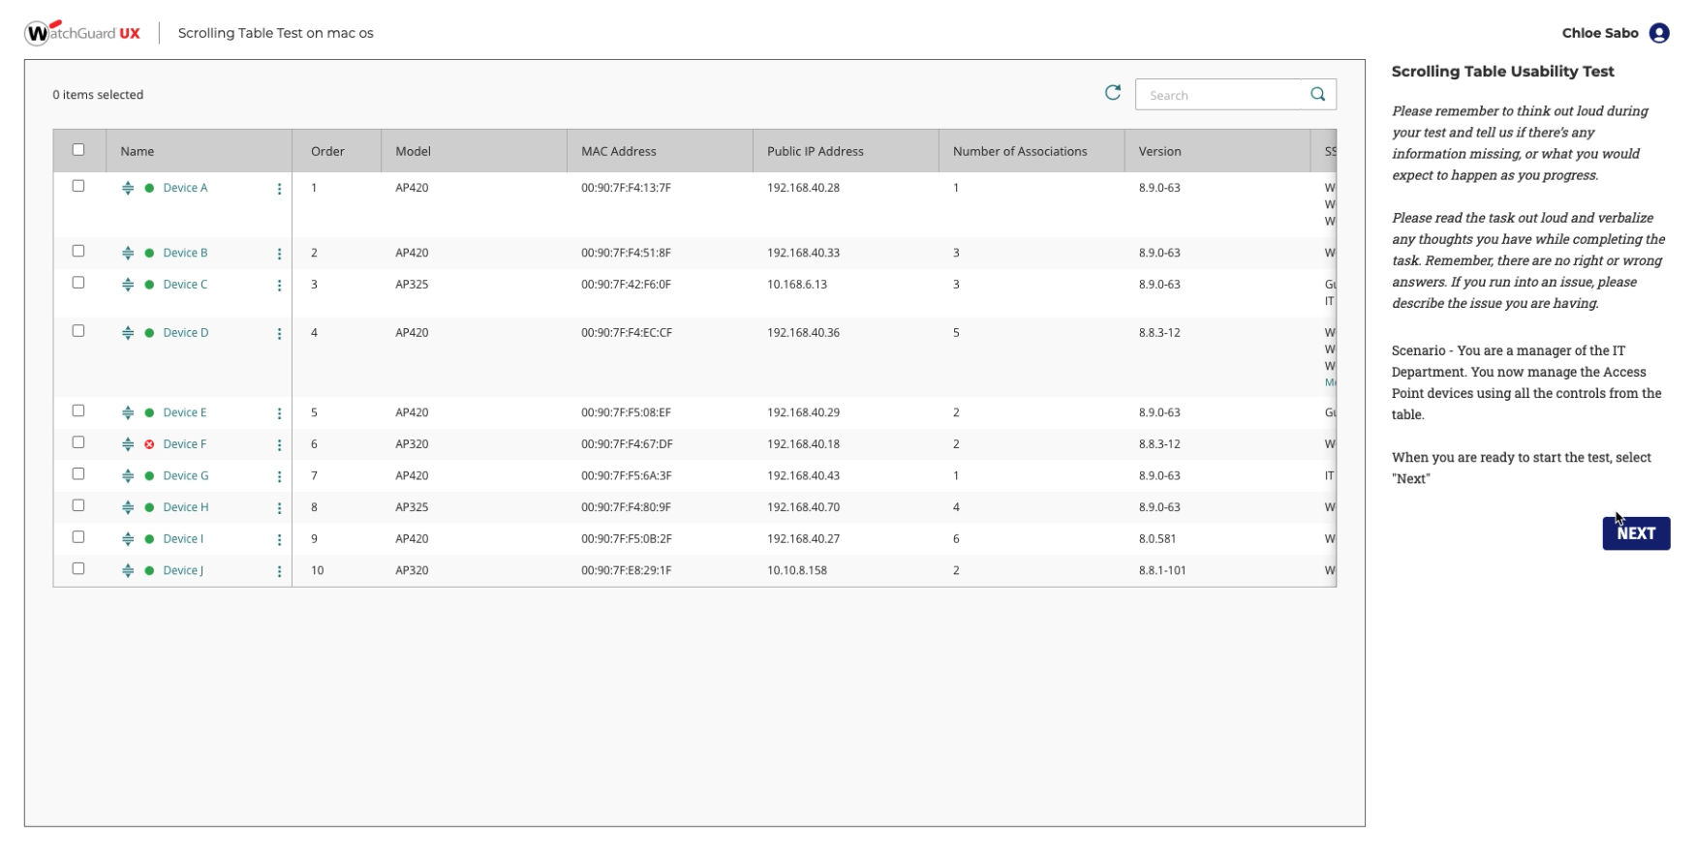Image resolution: width=1695 pixels, height=849 pixels.
Task: Click the MAC Address column header
Action: [x=618, y=151]
